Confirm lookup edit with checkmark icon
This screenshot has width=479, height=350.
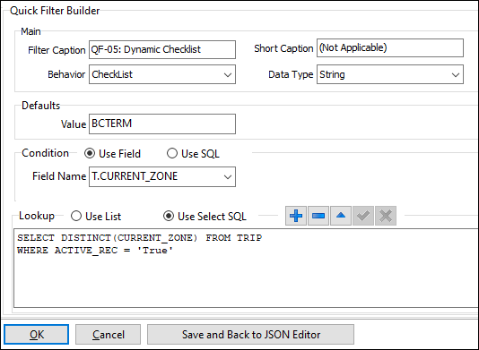363,216
